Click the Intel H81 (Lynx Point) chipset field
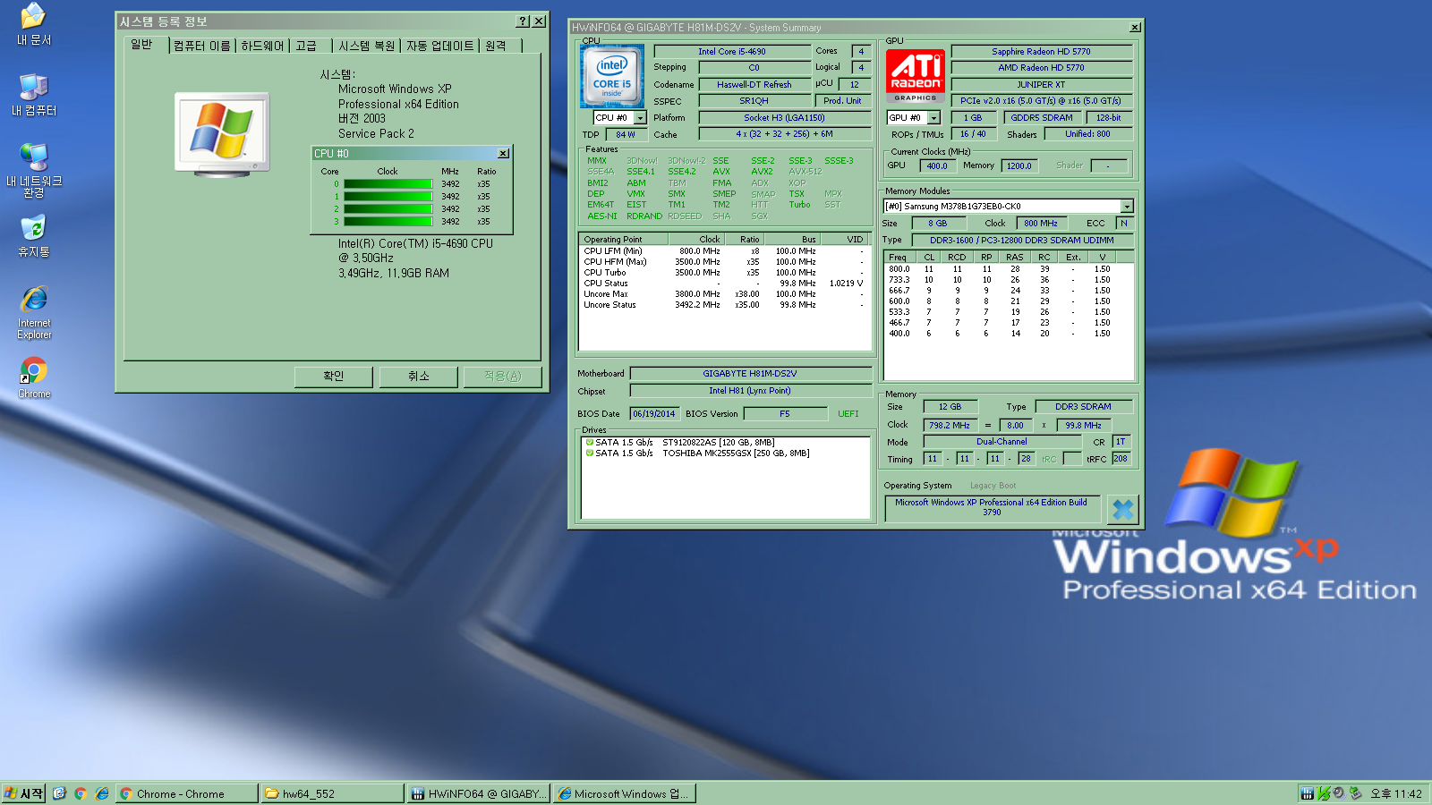Viewport: 1432px width, 805px height. coord(750,391)
